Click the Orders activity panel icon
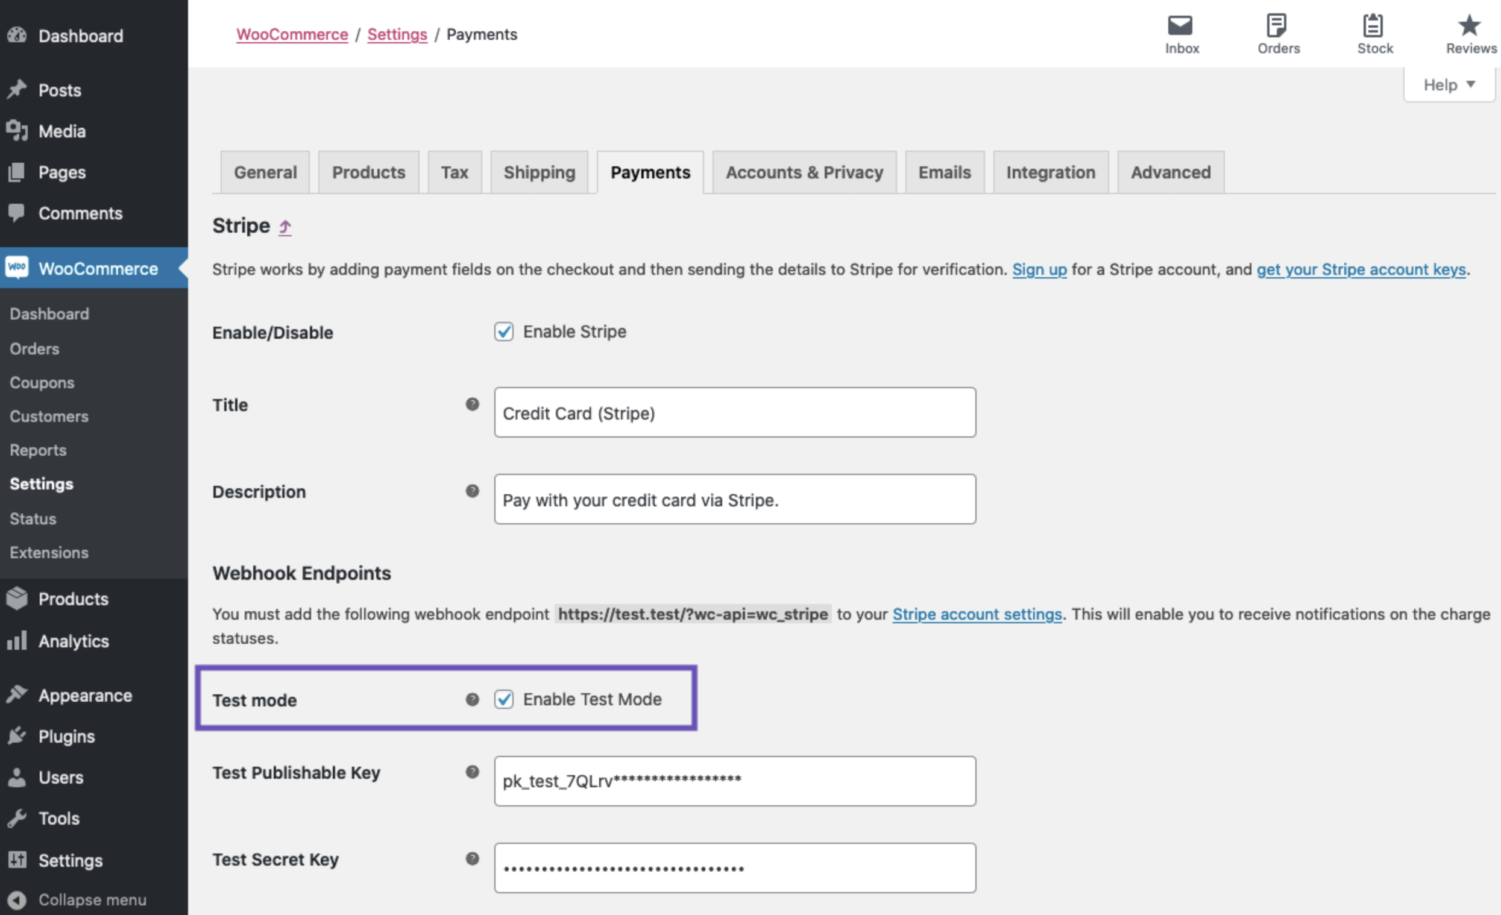Viewport: 1501px width, 915px height. coord(1277,26)
